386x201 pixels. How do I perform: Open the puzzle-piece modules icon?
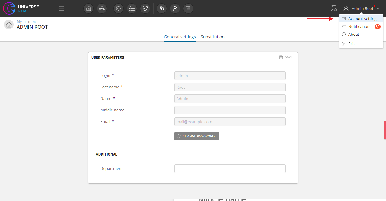(x=118, y=8)
